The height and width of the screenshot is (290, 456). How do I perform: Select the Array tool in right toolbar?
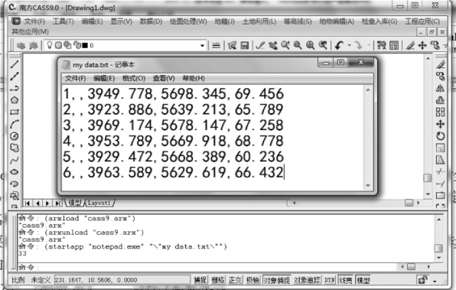440,112
